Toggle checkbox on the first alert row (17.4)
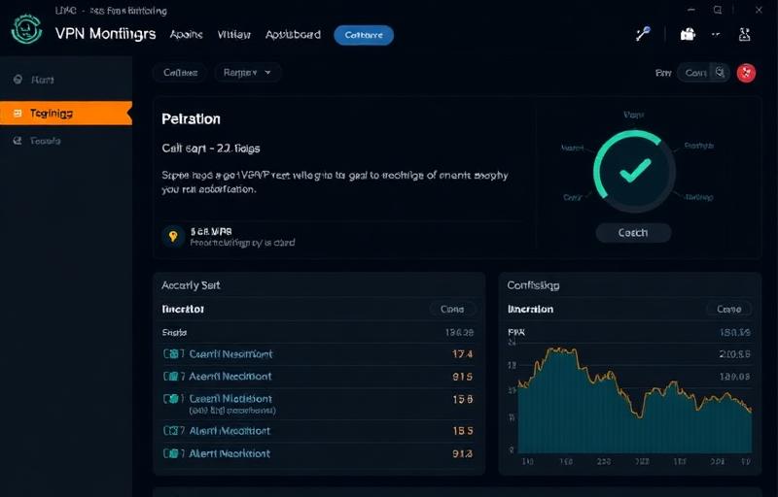This screenshot has width=778, height=497. click(x=173, y=354)
